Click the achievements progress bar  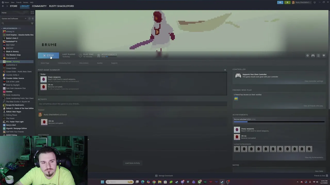click(279, 122)
